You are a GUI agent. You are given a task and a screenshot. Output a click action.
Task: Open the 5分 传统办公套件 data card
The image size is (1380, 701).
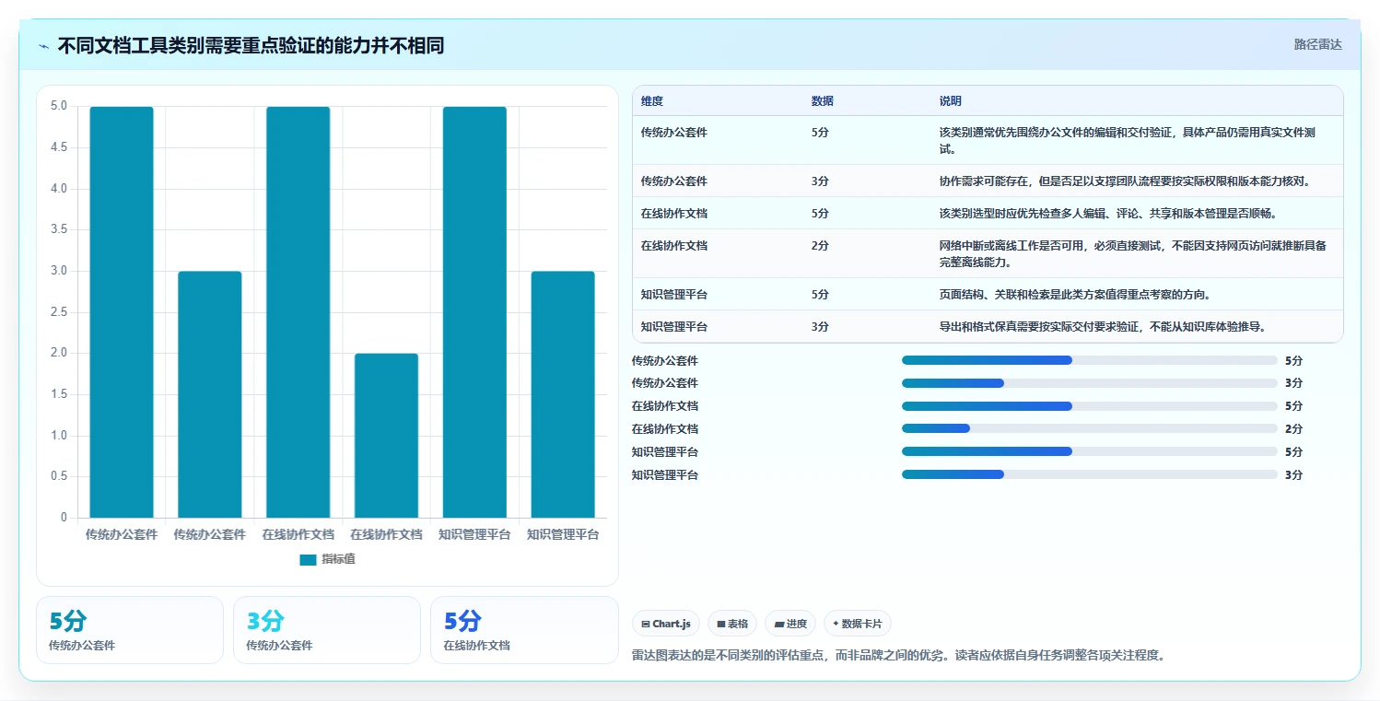[130, 630]
